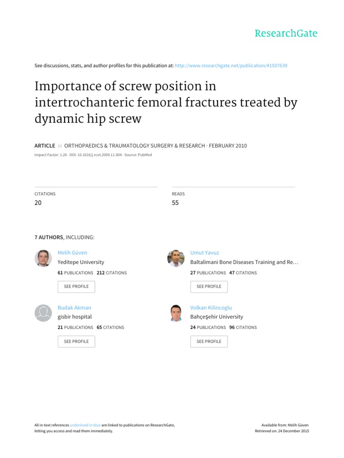The image size is (344, 458).
Task: Click Umut Yavuz's profile photo
Action: [x=176, y=258]
